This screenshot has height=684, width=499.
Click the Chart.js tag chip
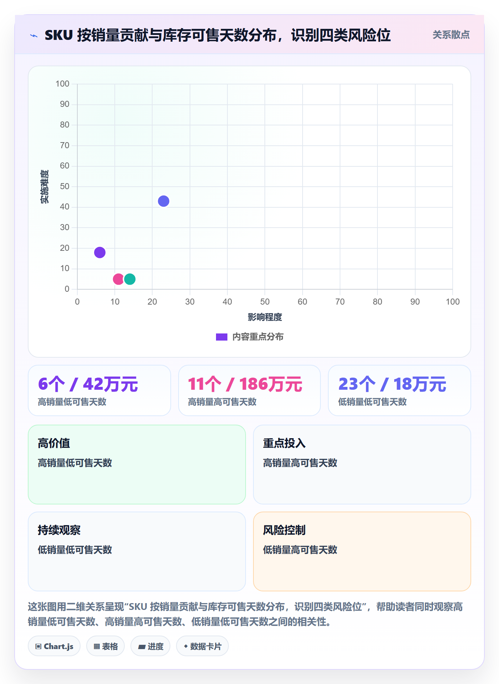click(x=54, y=646)
